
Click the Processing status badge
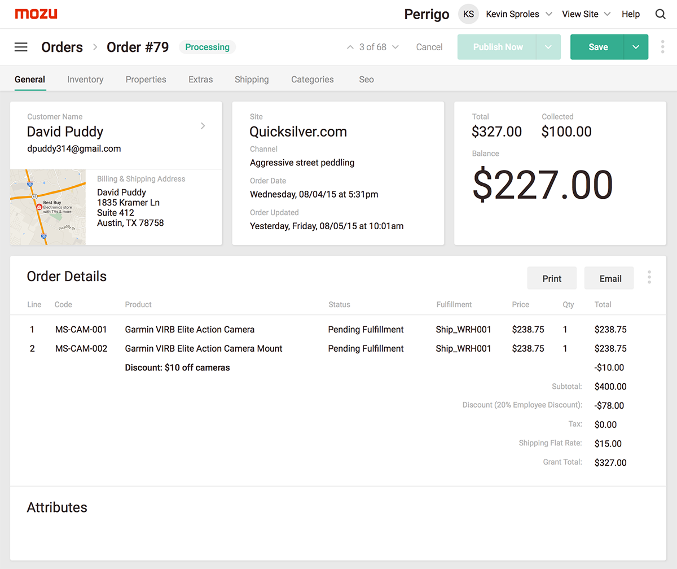click(x=207, y=47)
